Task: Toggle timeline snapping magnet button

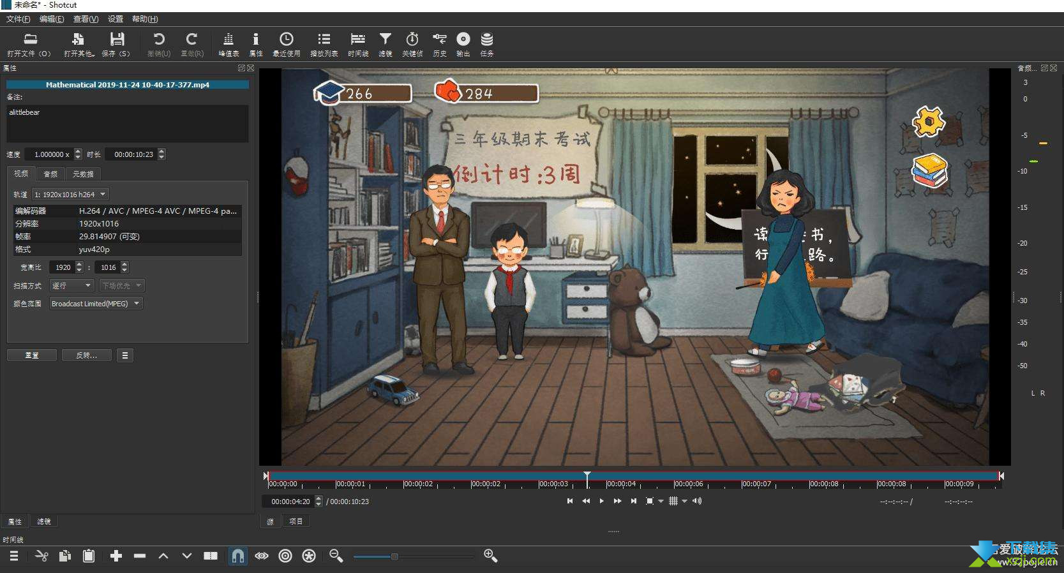Action: click(238, 556)
